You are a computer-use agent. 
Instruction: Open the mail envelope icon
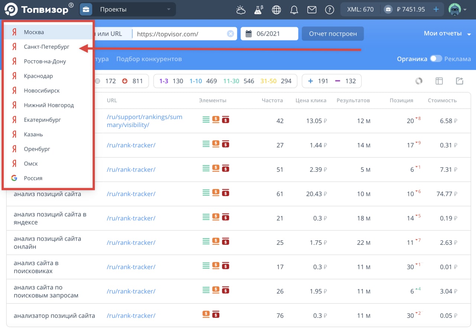pyautogui.click(x=312, y=10)
